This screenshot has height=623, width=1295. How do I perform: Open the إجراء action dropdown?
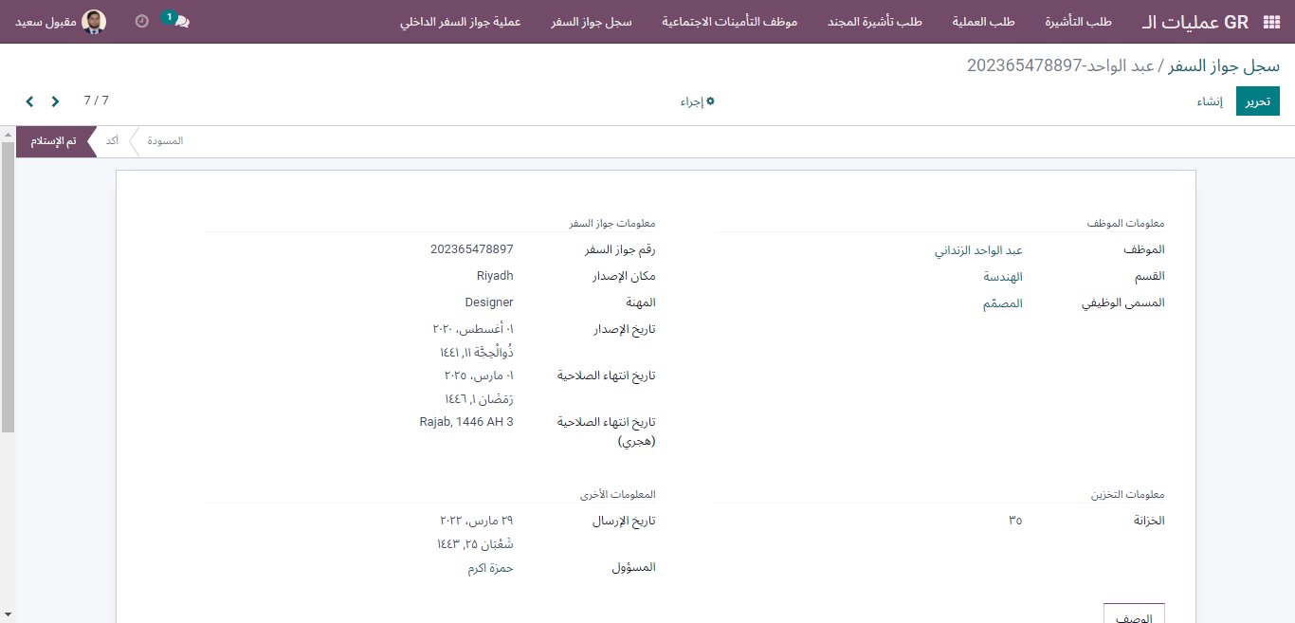(697, 101)
